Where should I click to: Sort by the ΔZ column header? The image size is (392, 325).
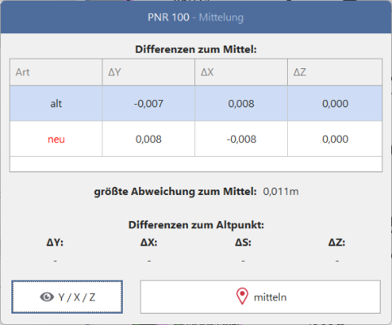tap(335, 72)
